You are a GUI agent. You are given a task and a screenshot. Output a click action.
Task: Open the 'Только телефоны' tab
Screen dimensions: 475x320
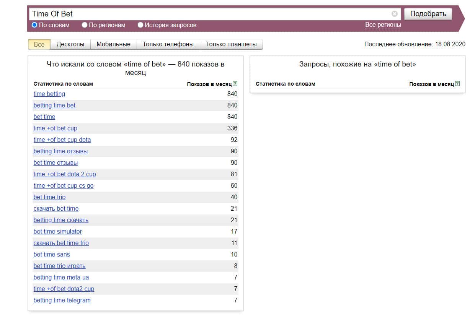tap(168, 44)
